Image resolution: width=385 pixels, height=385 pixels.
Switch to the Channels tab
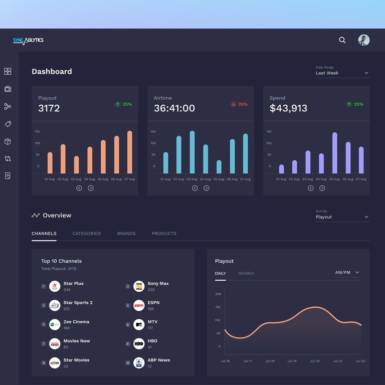pyautogui.click(x=44, y=234)
